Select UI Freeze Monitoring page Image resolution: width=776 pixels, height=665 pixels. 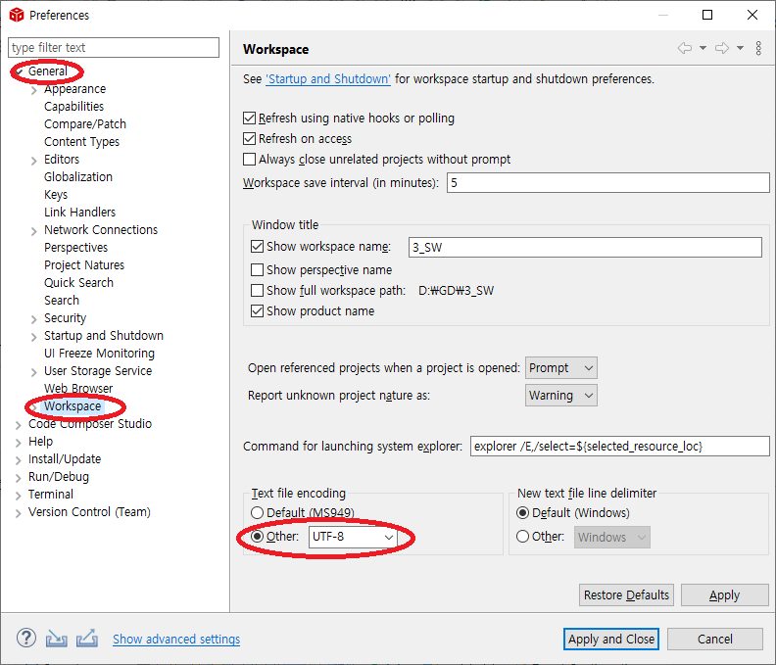pyautogui.click(x=100, y=354)
